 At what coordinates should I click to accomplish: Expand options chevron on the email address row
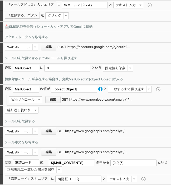point(150,5)
